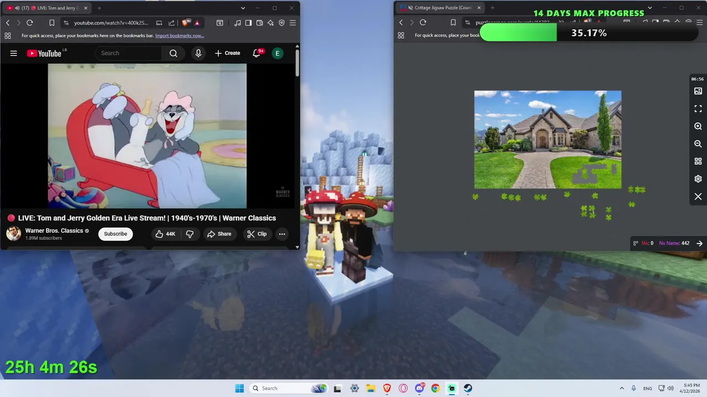Start voice search with the microphone icon

coord(198,53)
